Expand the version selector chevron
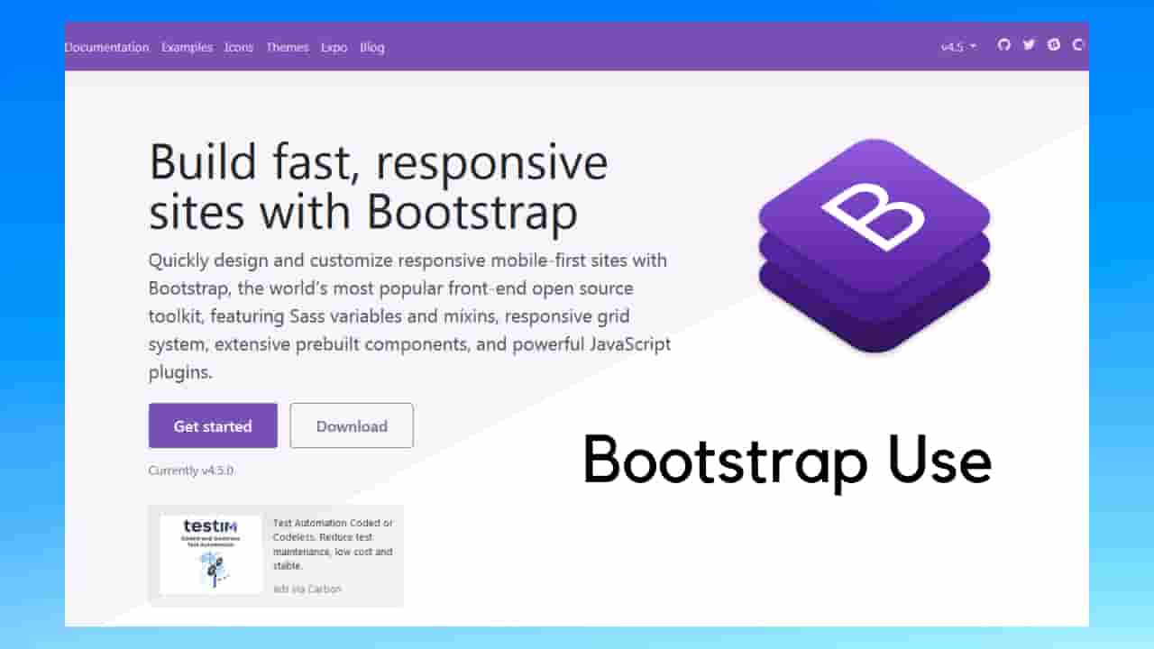Image resolution: width=1154 pixels, height=649 pixels. (x=972, y=46)
